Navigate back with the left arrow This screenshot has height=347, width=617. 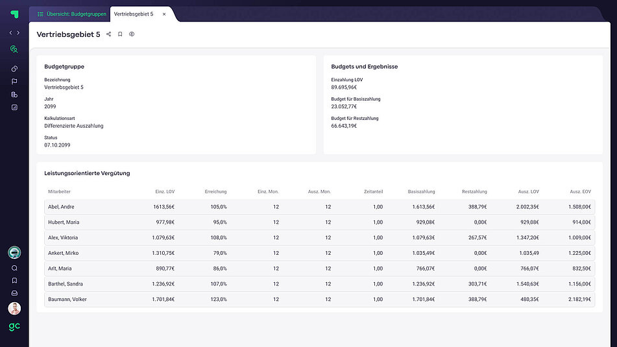coord(10,32)
